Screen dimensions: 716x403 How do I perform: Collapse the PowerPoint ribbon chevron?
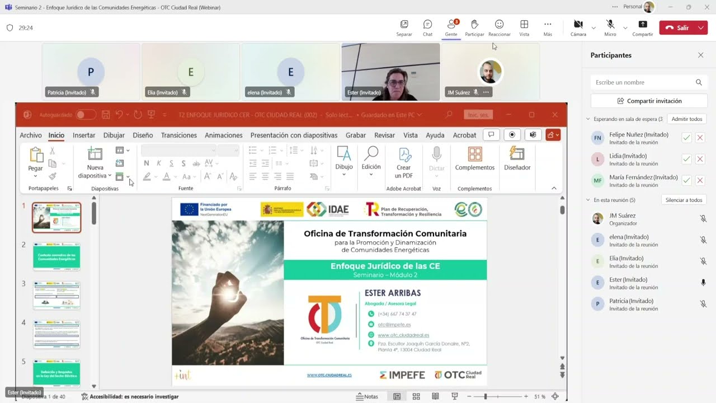click(554, 188)
